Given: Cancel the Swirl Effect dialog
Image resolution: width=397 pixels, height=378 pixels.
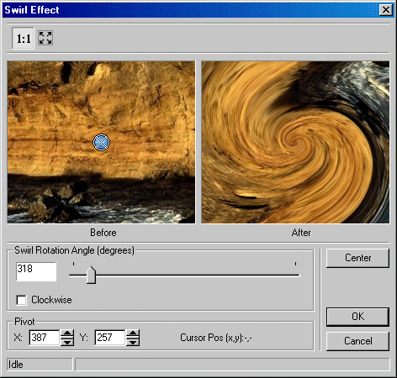Looking at the screenshot, I should tap(357, 341).
